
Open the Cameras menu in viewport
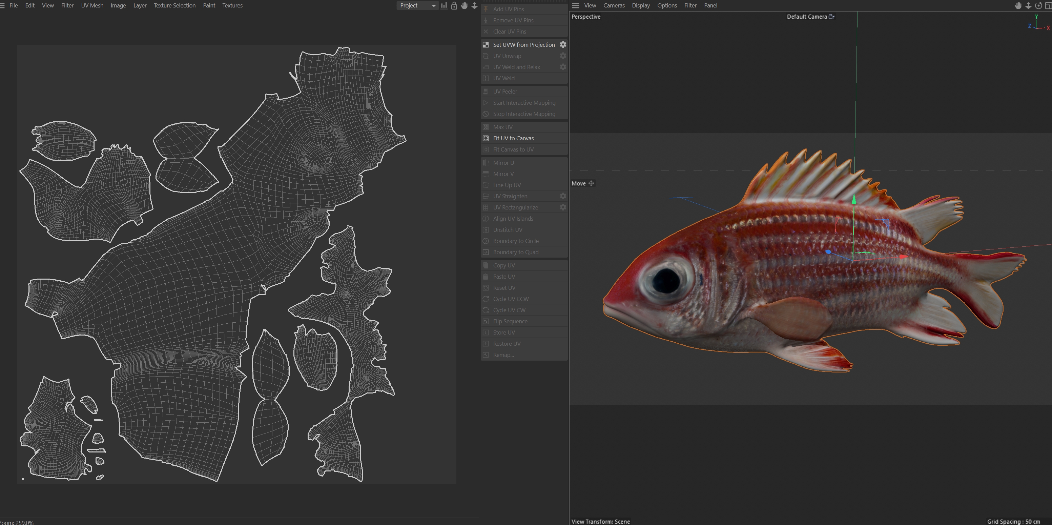pyautogui.click(x=614, y=6)
